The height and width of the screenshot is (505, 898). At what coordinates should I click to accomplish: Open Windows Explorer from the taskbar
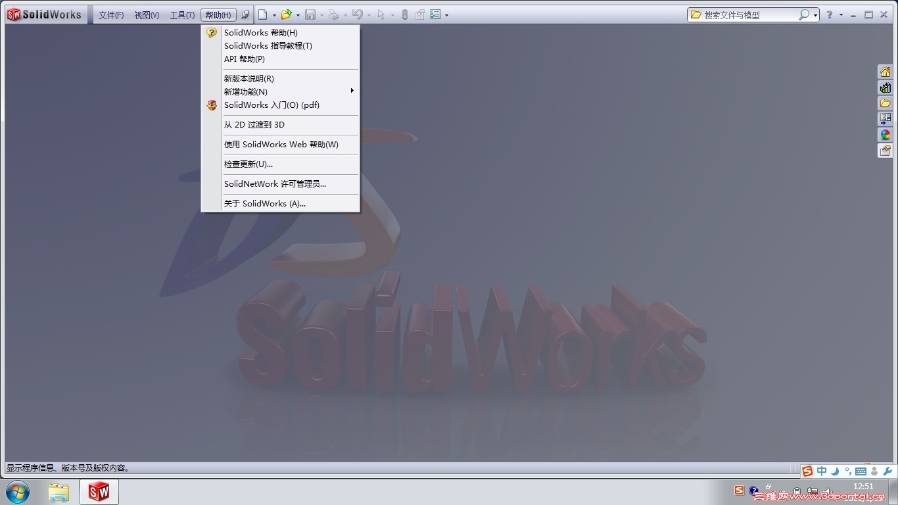59,491
